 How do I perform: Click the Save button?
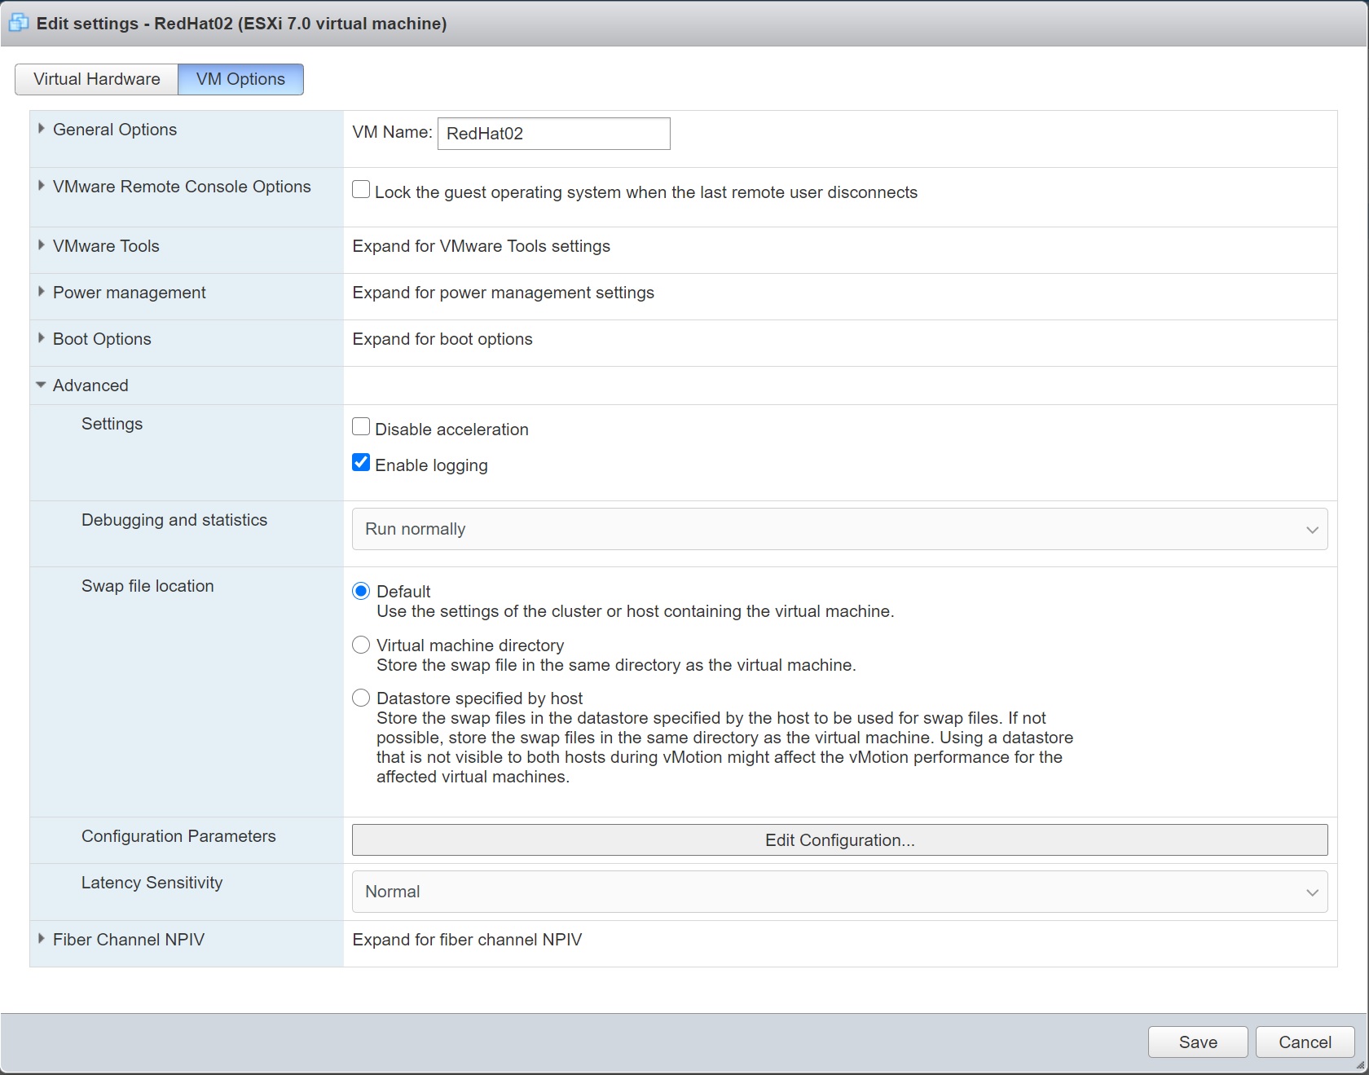coord(1198,1042)
